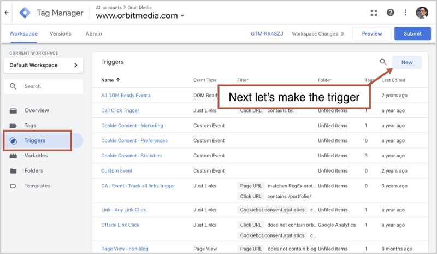
Task: Click 'matches RegEx orbi...' filter text
Action: click(292, 186)
